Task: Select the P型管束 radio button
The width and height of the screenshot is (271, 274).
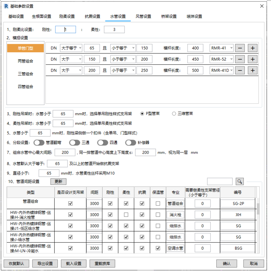Action: (x=142, y=113)
